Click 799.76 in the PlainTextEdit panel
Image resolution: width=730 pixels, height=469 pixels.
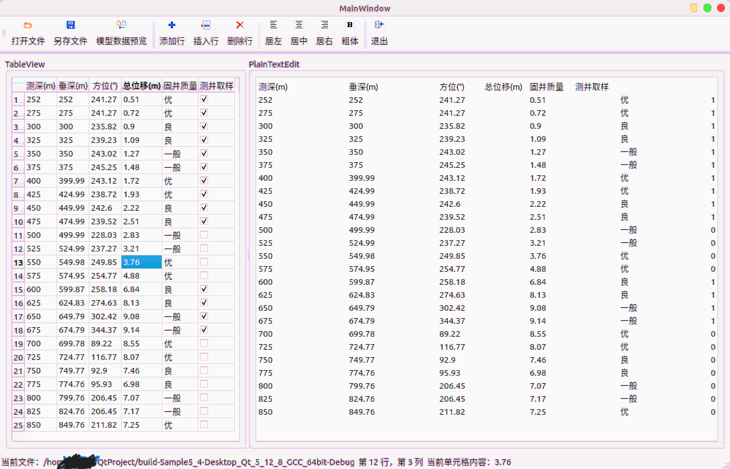[362, 386]
